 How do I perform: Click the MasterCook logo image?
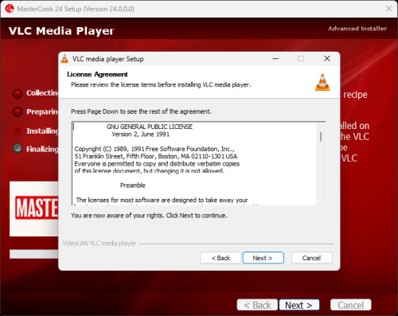(x=34, y=209)
